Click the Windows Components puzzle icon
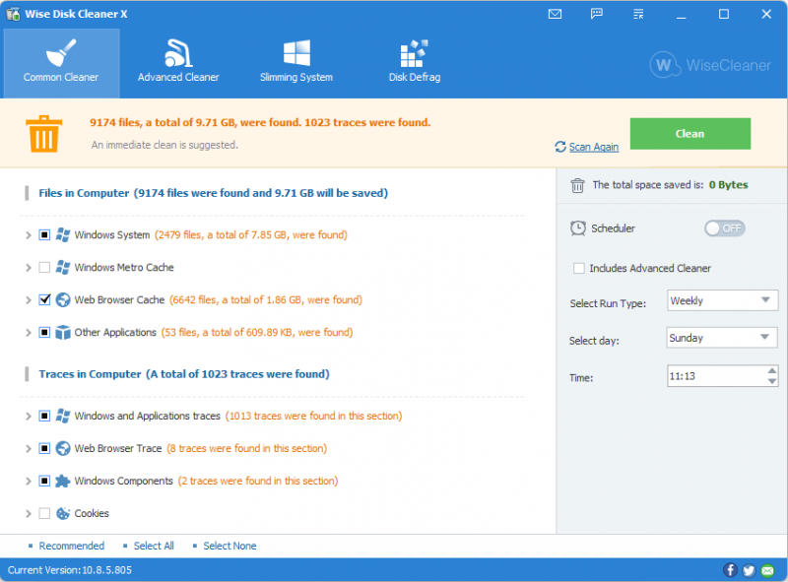The width and height of the screenshot is (788, 582). [x=63, y=481]
